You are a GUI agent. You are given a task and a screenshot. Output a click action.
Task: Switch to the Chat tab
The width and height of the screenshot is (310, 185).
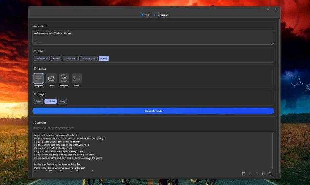(x=145, y=15)
